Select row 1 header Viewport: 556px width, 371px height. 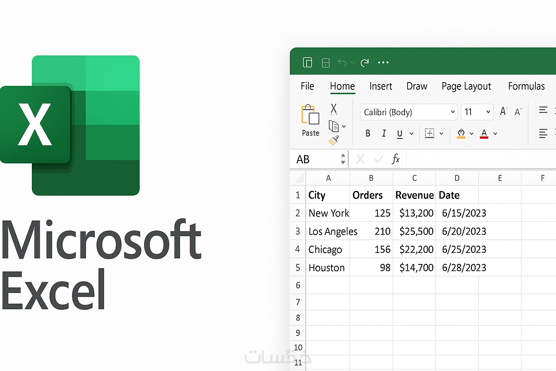pyautogui.click(x=298, y=195)
